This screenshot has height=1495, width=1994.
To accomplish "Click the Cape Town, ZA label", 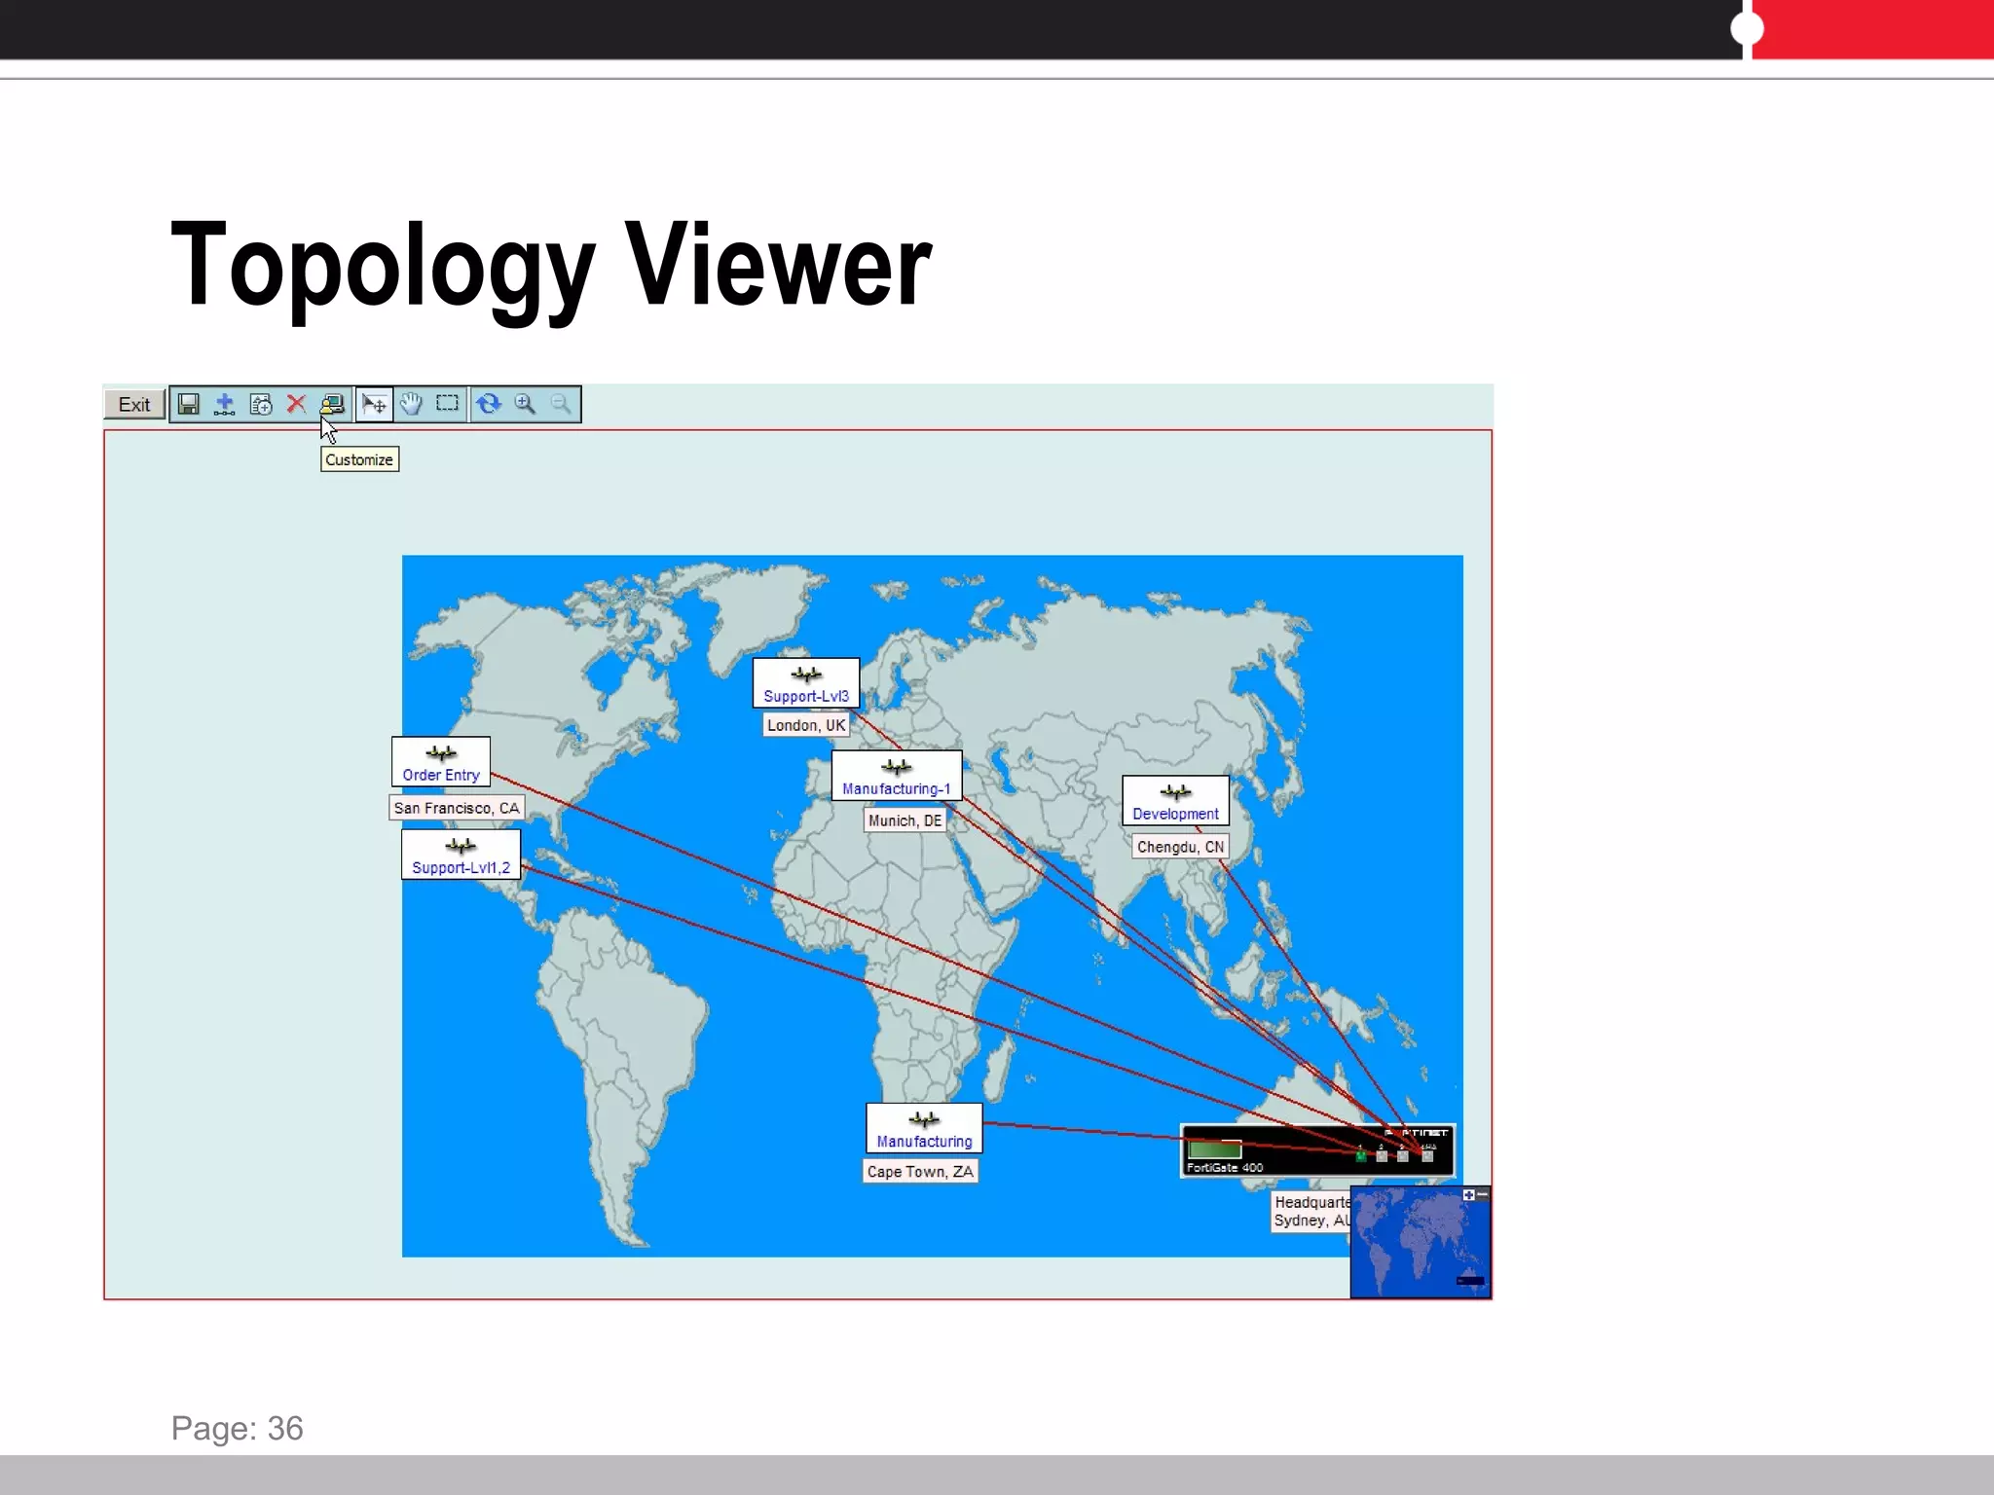I will click(920, 1172).
